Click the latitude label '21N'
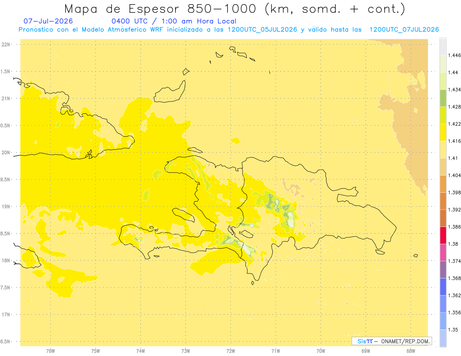Viewport: 461px width, 356px height. point(5,98)
